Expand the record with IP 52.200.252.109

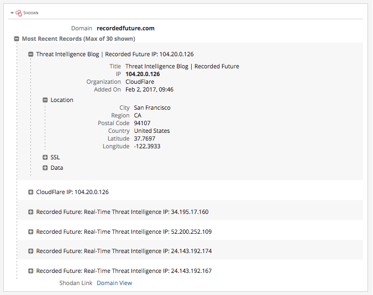(31, 232)
